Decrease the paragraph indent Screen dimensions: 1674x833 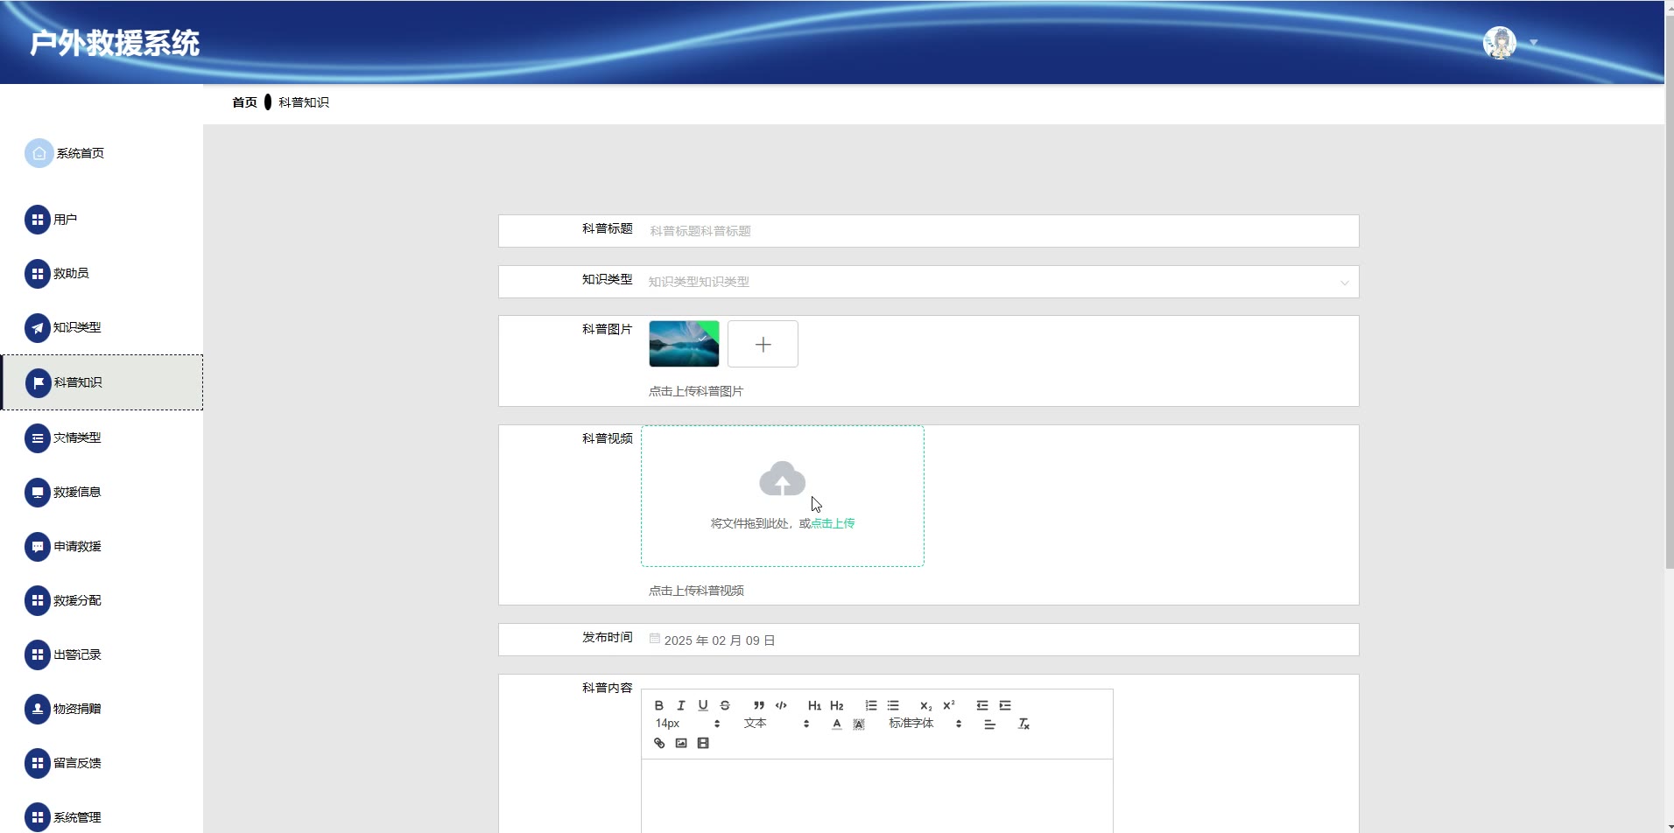click(x=982, y=705)
